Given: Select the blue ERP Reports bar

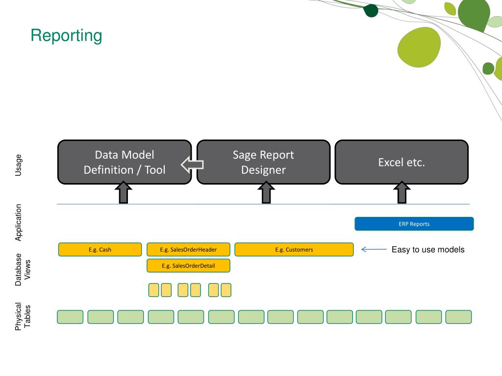Looking at the screenshot, I should [x=414, y=224].
